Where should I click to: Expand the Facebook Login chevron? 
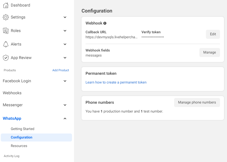coord(65,81)
